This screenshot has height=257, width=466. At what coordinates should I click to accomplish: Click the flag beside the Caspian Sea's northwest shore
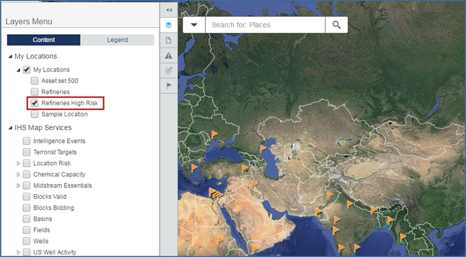pyautogui.click(x=263, y=148)
